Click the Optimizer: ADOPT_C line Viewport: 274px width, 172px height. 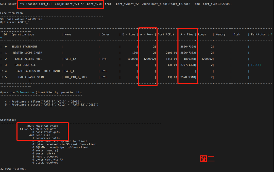pos(15,22)
